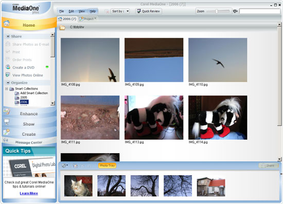The height and width of the screenshot is (204, 283).
Task: Select thumbnail IMG_4113.jpg
Action: (x=154, y=118)
